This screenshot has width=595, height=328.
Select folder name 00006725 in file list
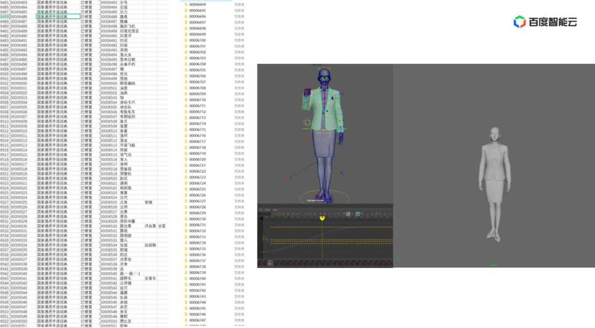(197, 189)
